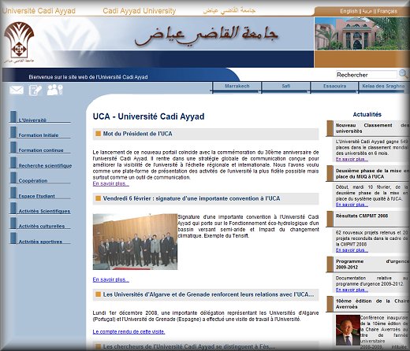The height and width of the screenshot is (351, 410).
Task: Open En savoir plus under Mot du Président
Action: point(110,183)
